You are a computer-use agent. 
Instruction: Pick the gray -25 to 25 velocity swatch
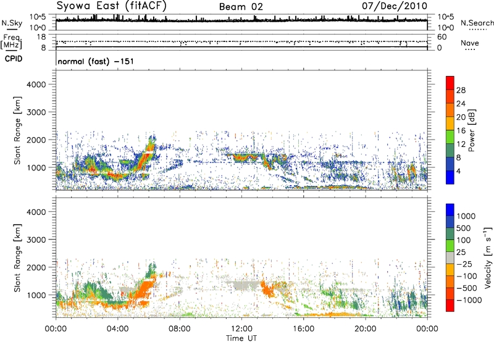[x=450, y=257]
